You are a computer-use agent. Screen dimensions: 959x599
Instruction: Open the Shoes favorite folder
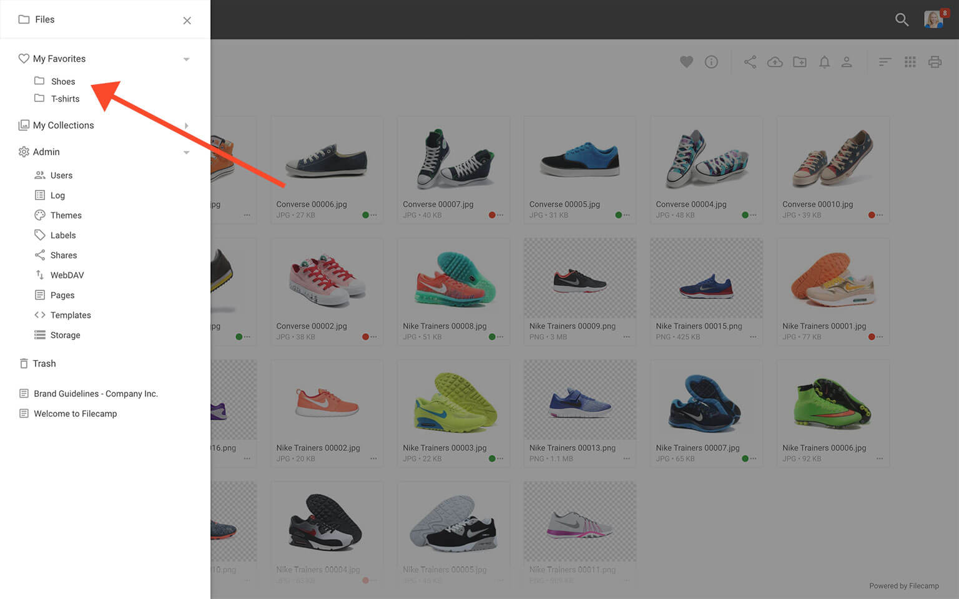(55, 81)
